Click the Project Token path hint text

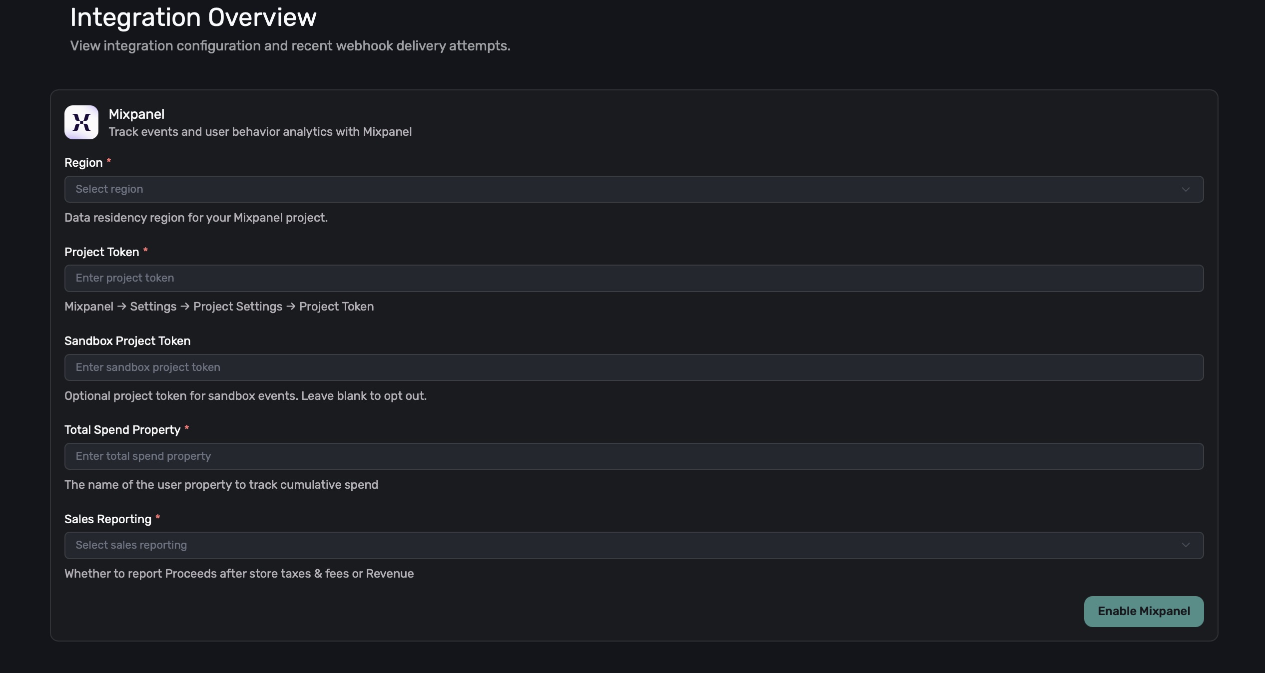219,307
